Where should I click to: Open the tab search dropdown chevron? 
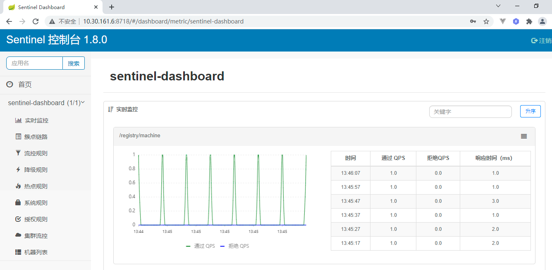coord(498,6)
